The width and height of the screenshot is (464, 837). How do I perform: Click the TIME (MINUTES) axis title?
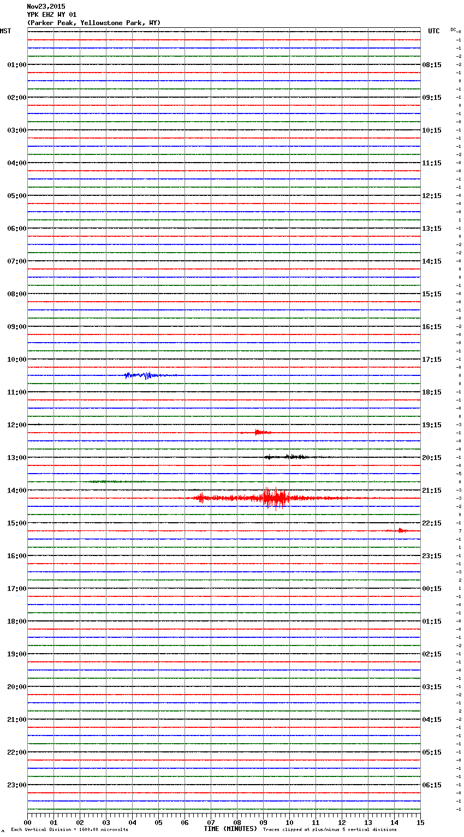(x=230, y=829)
